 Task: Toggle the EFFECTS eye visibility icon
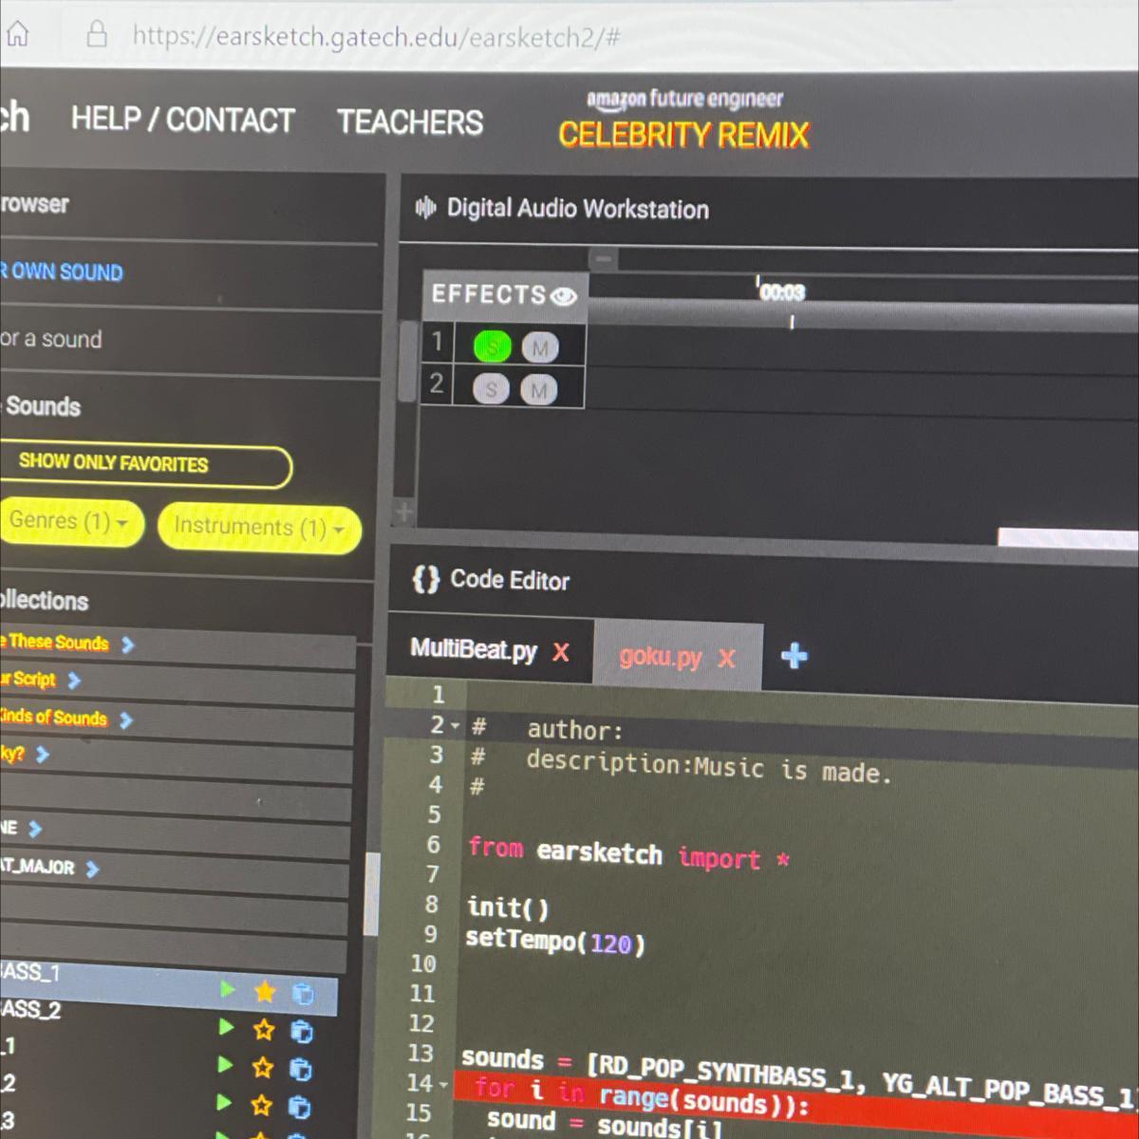tap(563, 296)
